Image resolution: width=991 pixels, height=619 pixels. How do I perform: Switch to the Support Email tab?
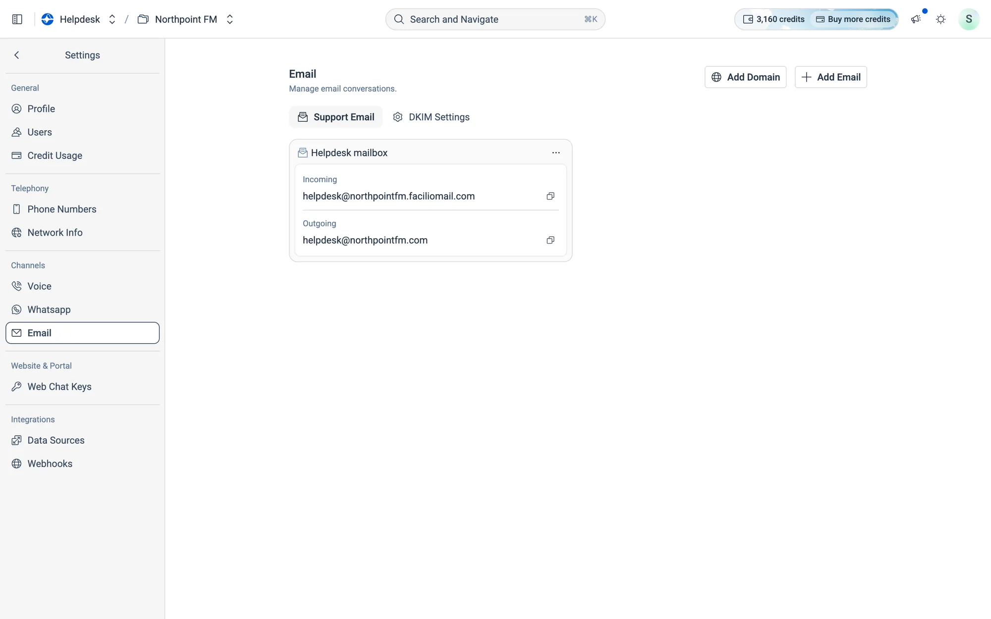pyautogui.click(x=336, y=117)
